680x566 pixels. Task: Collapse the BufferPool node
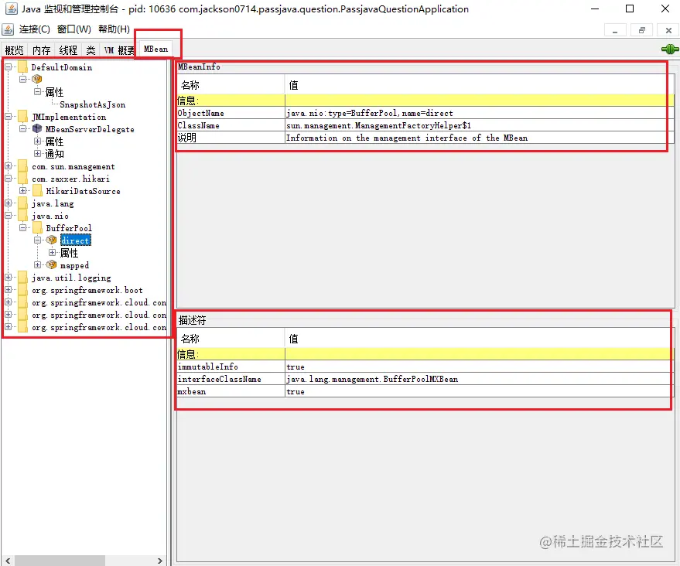(x=23, y=227)
